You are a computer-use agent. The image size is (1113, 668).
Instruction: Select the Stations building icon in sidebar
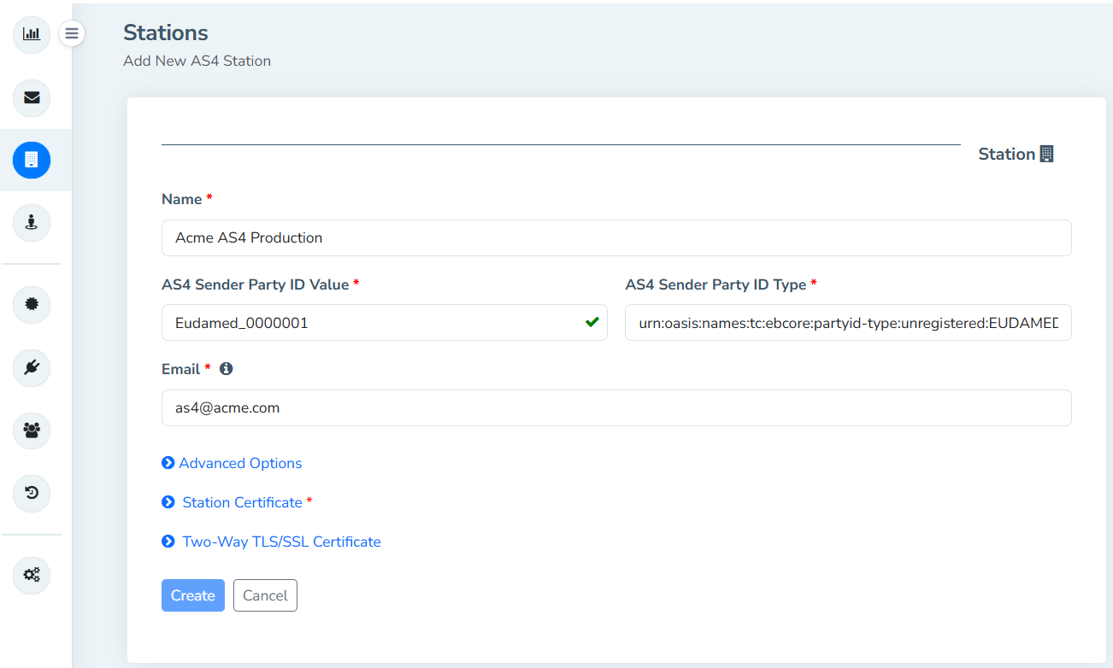pyautogui.click(x=32, y=160)
